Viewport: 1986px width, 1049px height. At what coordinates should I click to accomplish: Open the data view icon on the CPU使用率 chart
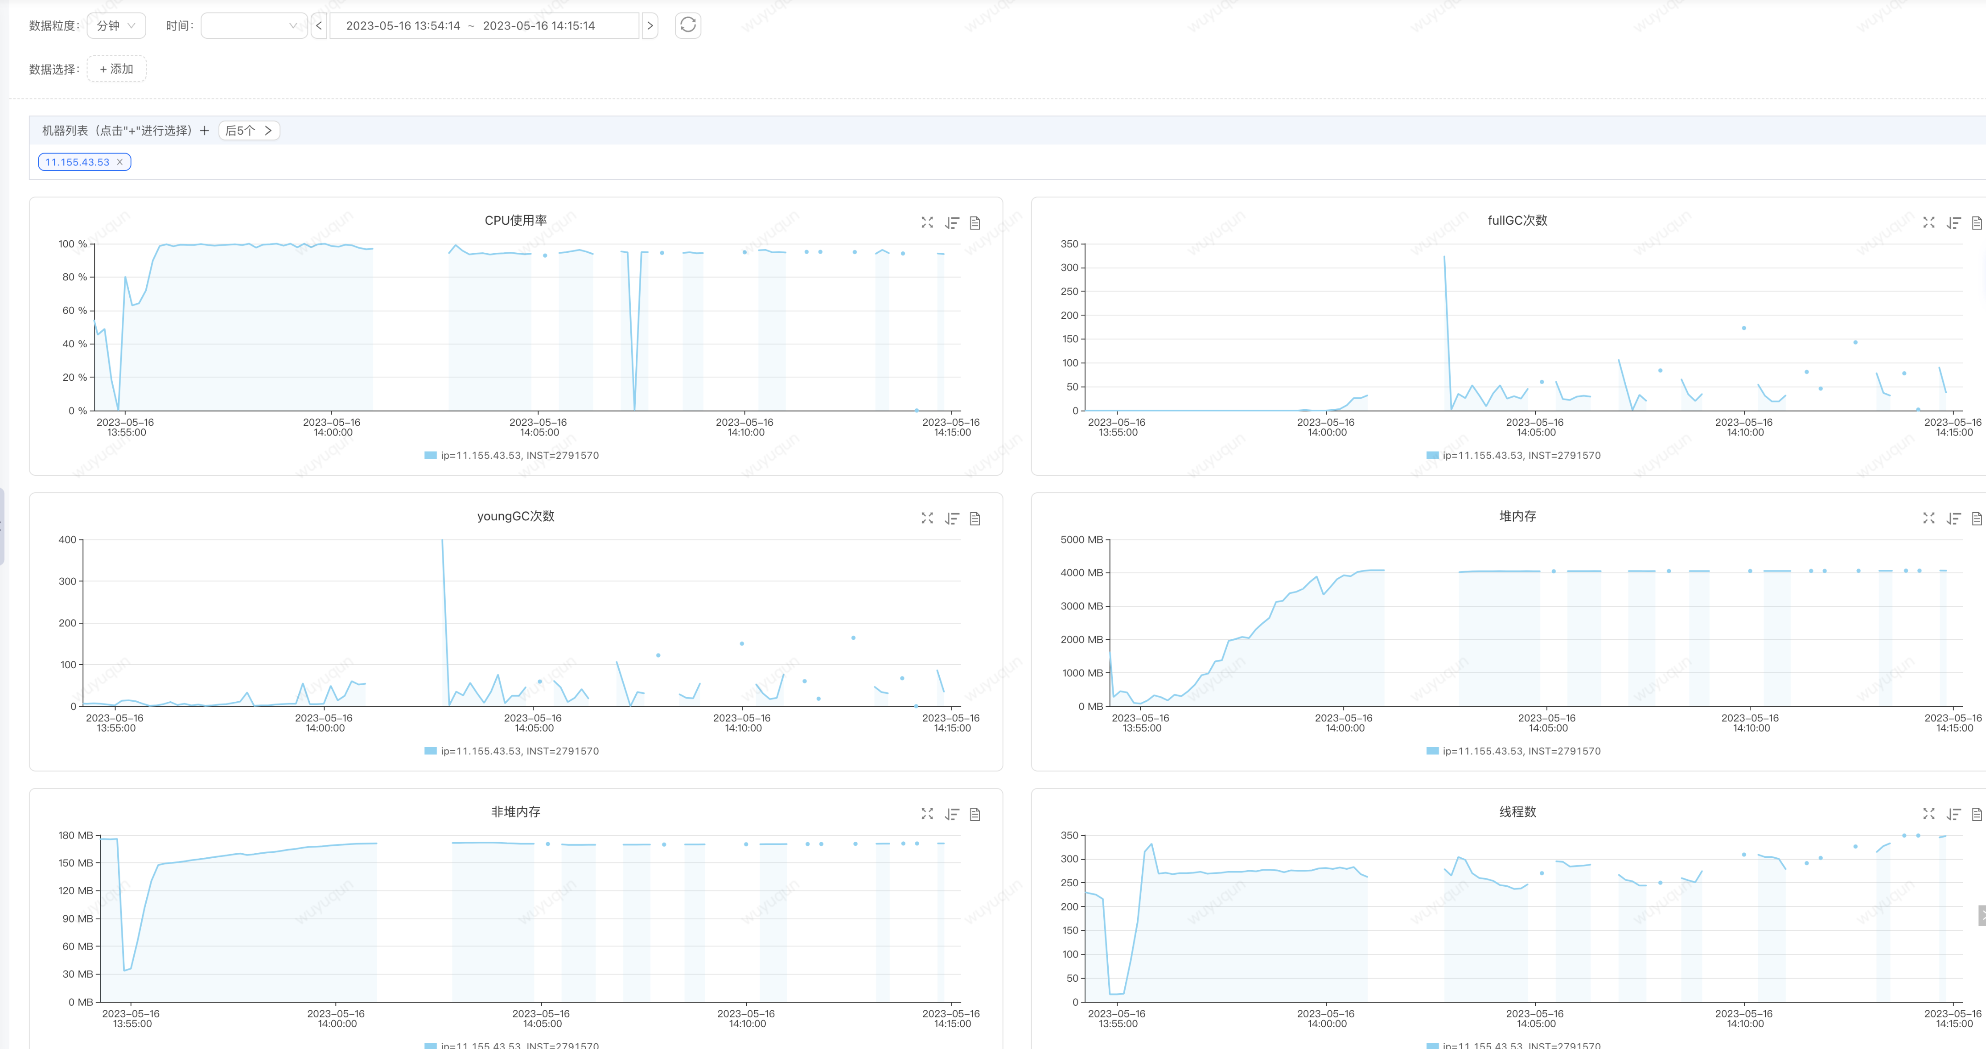[974, 223]
